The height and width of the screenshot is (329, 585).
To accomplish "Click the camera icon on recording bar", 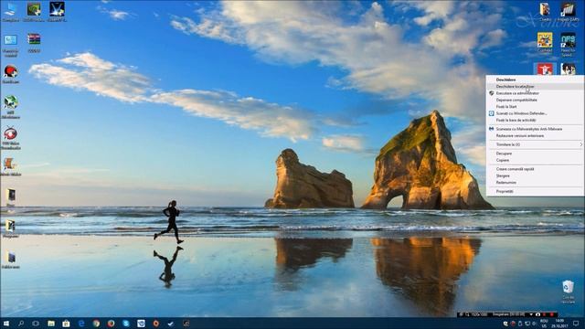I will pos(537,314).
